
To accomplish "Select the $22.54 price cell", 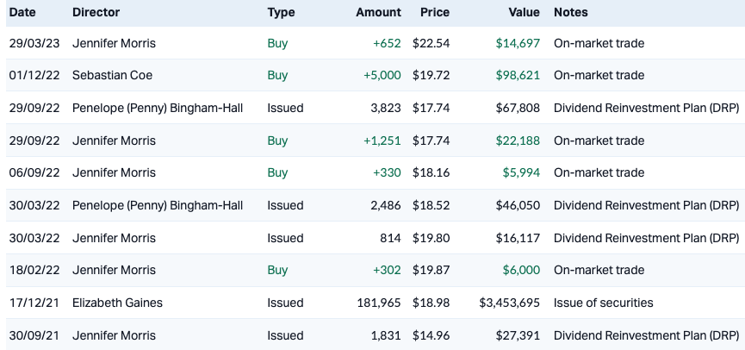I will click(431, 42).
